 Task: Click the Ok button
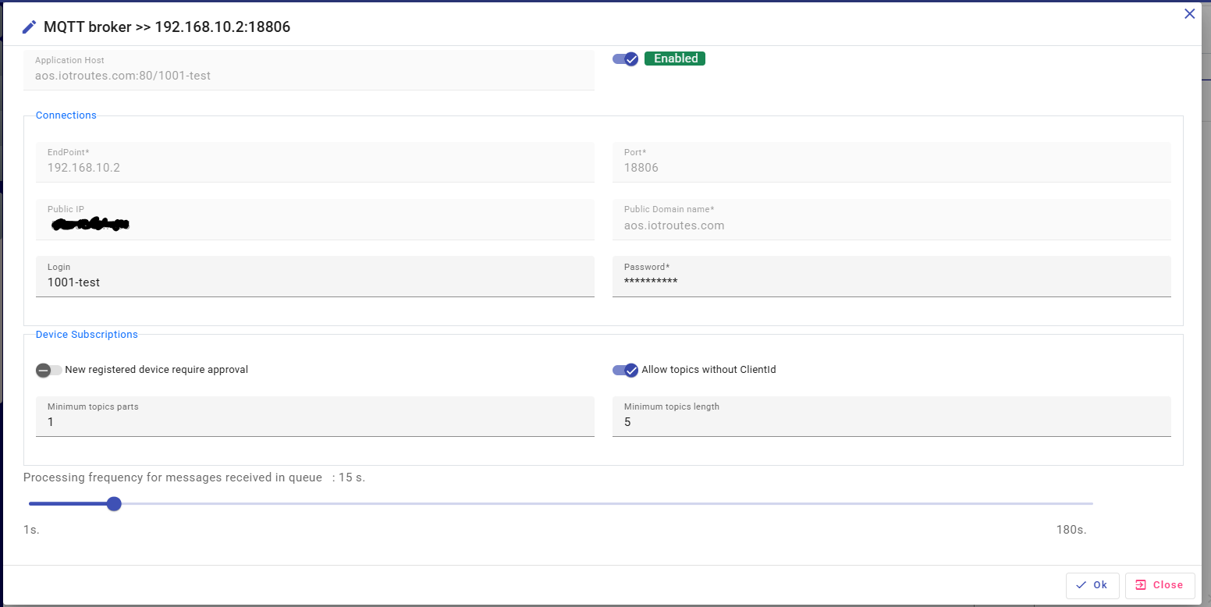coord(1092,585)
